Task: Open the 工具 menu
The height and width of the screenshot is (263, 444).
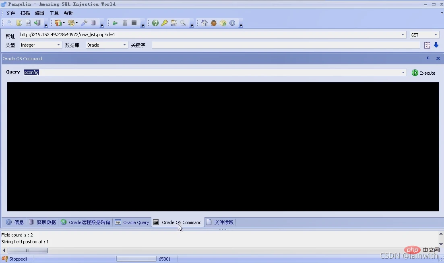Action: click(x=54, y=13)
